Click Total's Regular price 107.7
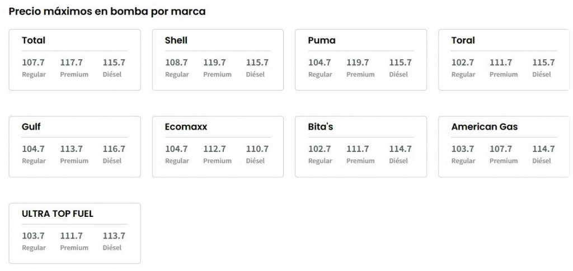 coord(33,63)
